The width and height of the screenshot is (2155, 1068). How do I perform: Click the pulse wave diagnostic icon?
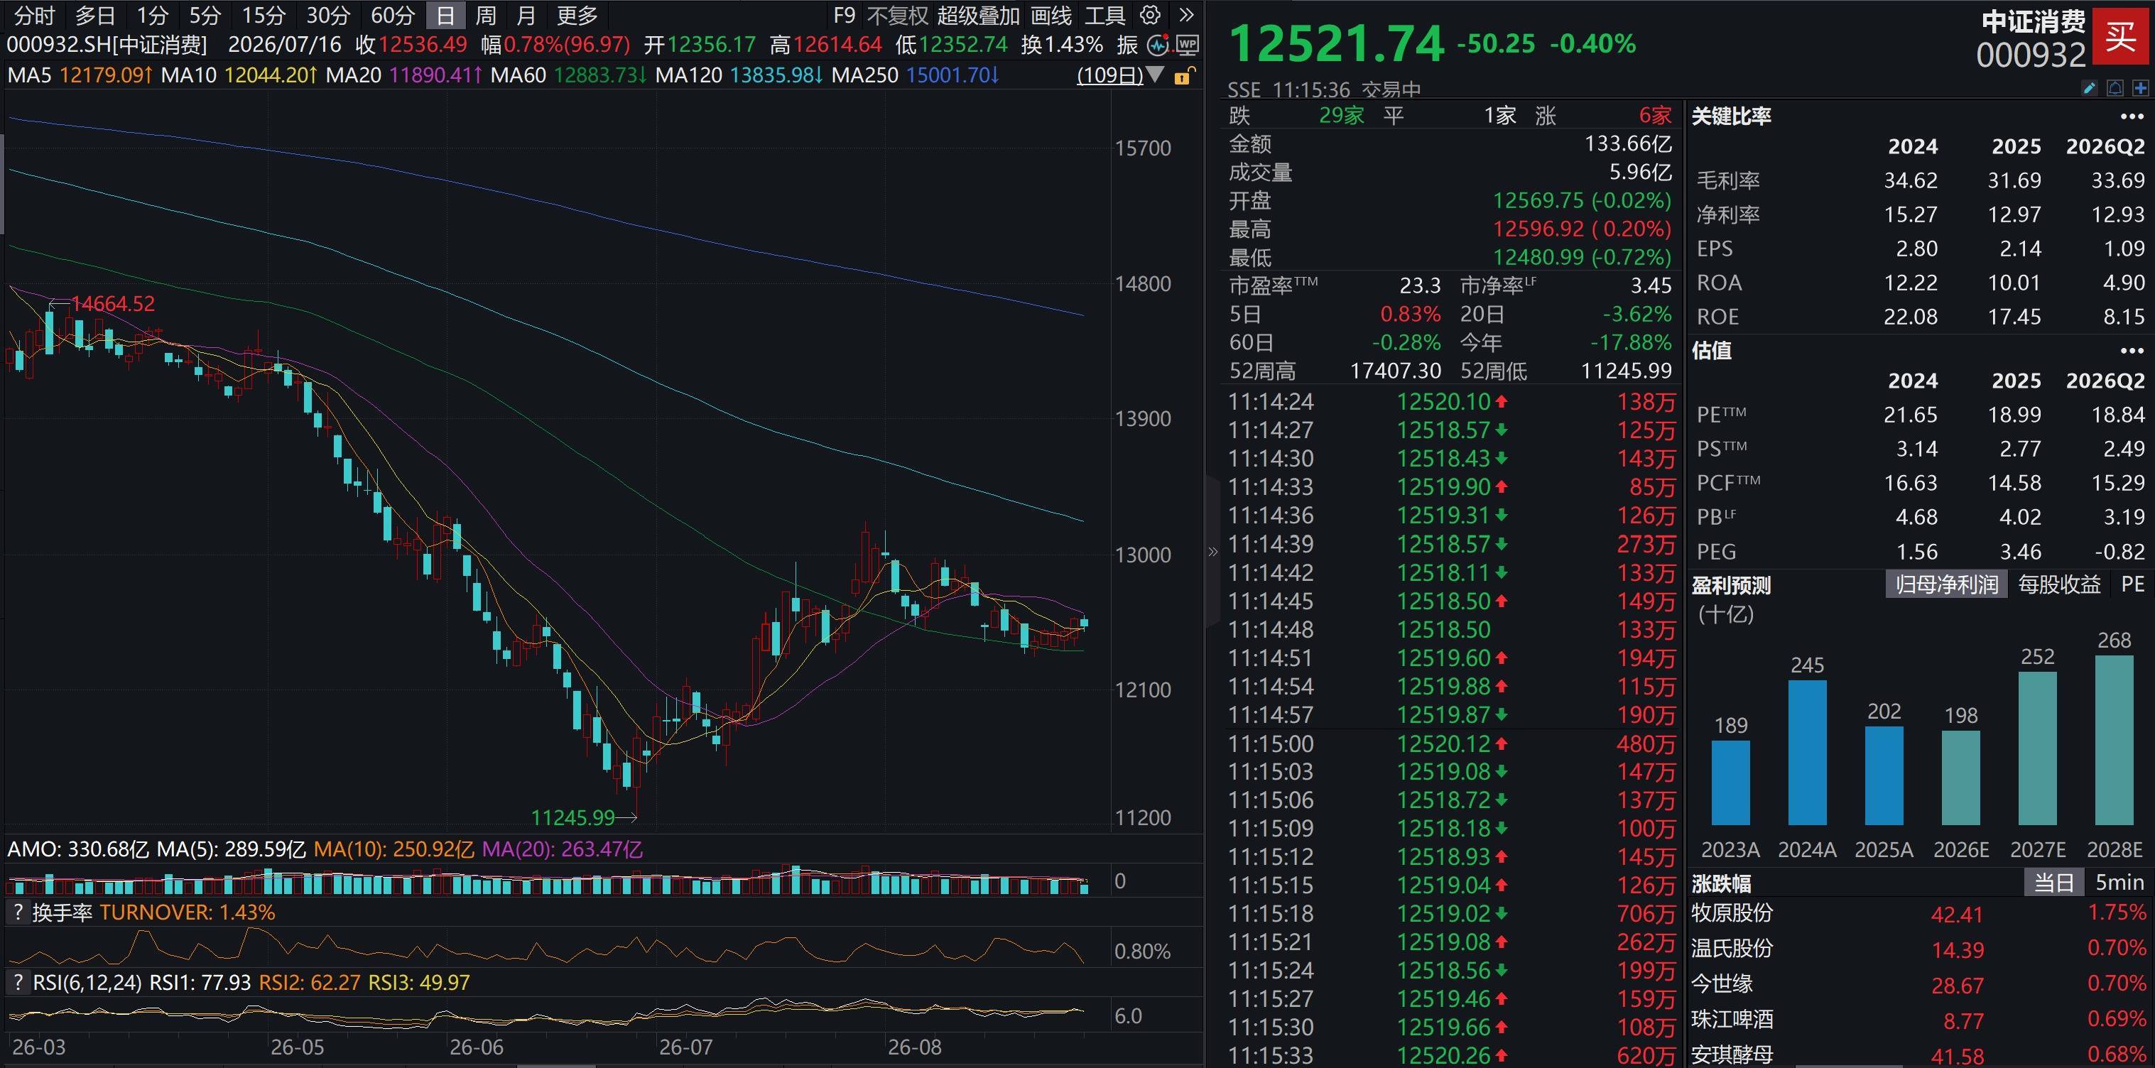tap(1158, 45)
